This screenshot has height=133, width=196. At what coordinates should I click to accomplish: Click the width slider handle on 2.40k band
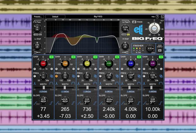[100, 88]
